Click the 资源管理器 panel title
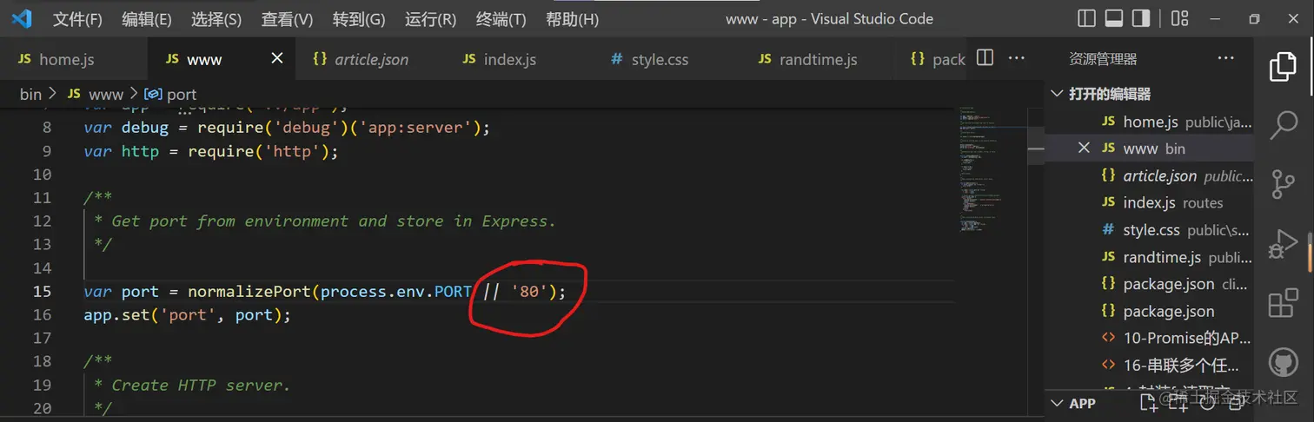This screenshot has height=422, width=1314. coord(1103,58)
